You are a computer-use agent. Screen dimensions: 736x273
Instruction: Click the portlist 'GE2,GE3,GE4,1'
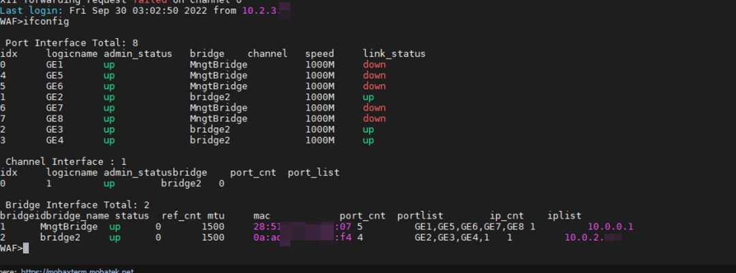click(x=452, y=238)
